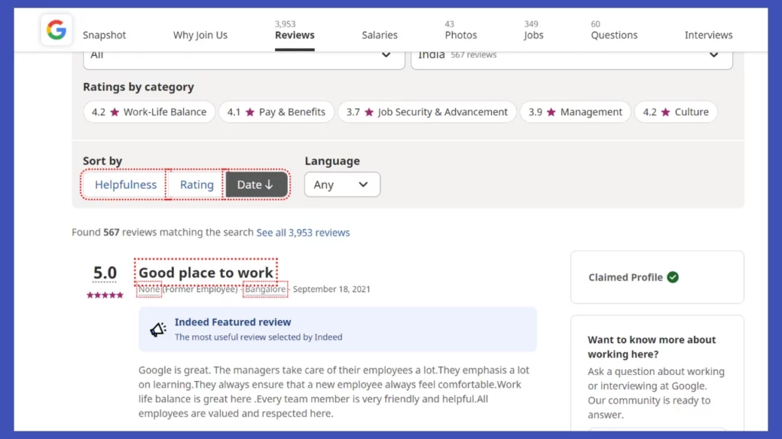Click the Ratings by category heading
Image resolution: width=782 pixels, height=439 pixels.
click(x=139, y=87)
